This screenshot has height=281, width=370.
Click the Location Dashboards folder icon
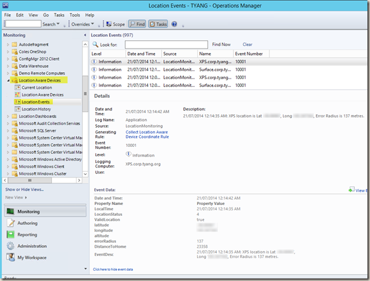15,116
